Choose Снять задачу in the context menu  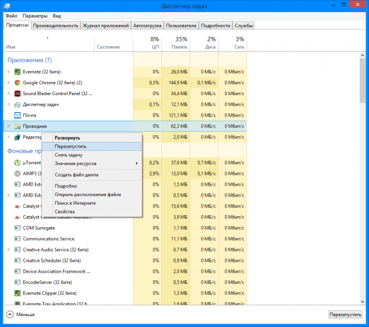tap(92, 155)
